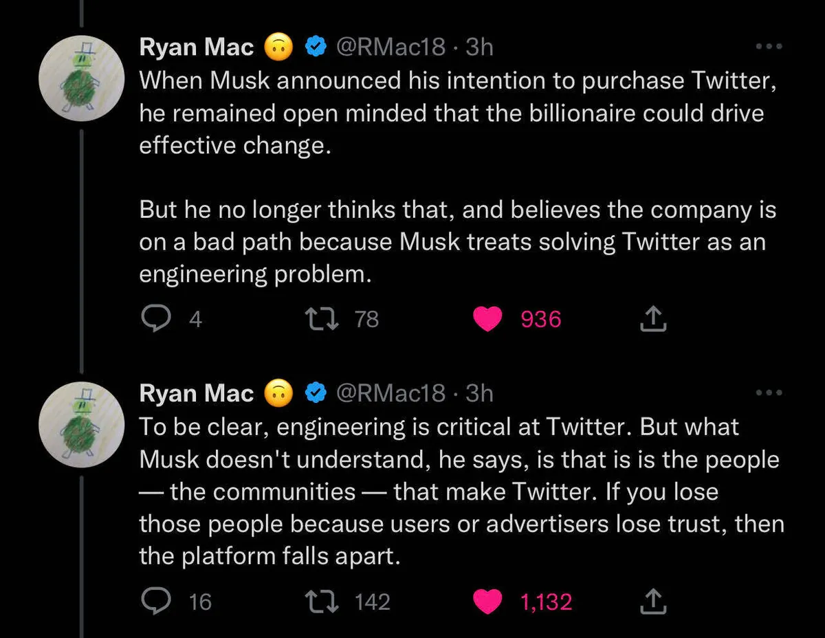The width and height of the screenshot is (825, 638).
Task: Open the 3h timestamp of 'When Musk announced' tweet
Action: click(479, 47)
